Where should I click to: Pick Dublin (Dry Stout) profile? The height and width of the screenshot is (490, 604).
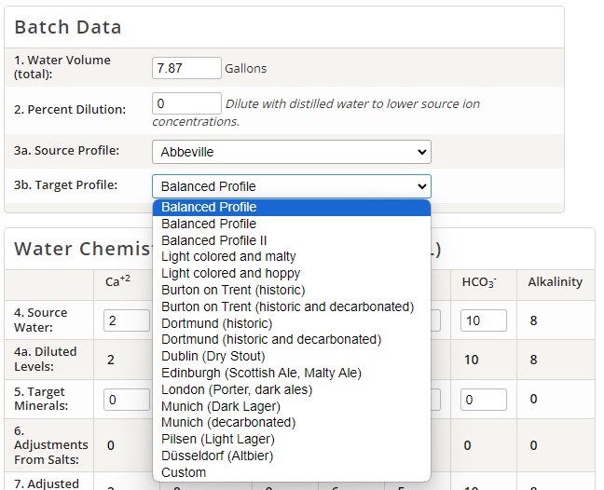[x=213, y=356]
